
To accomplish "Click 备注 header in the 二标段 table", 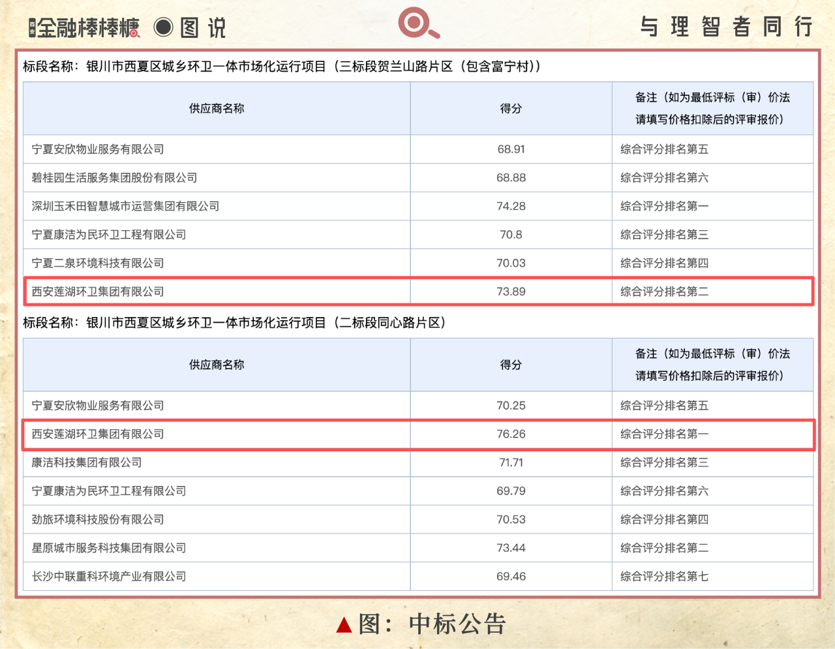I will point(712,365).
